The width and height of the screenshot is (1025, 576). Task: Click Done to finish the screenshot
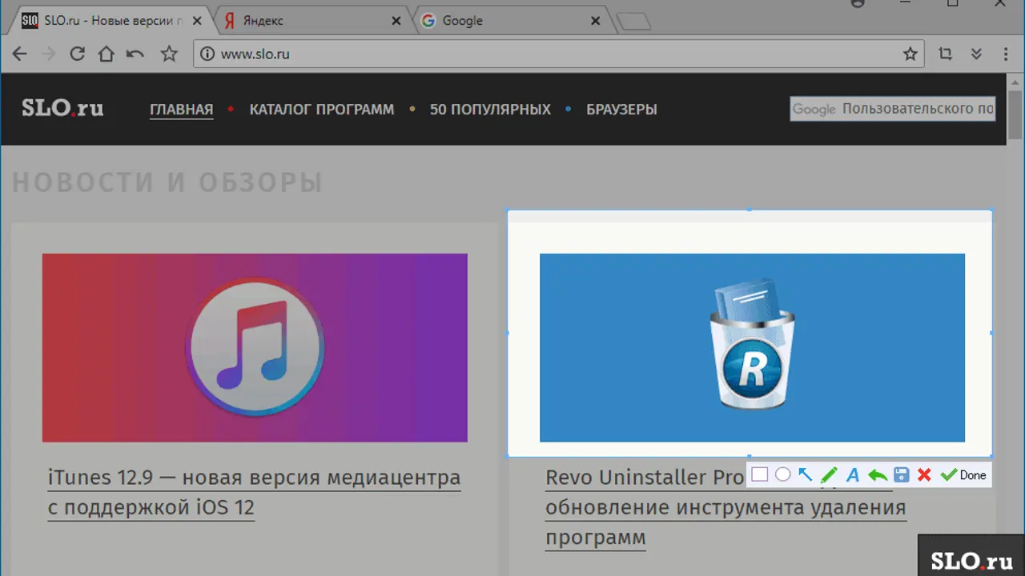coord(964,475)
